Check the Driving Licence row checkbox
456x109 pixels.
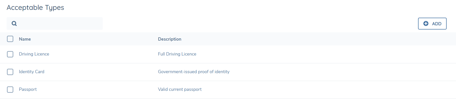10,54
